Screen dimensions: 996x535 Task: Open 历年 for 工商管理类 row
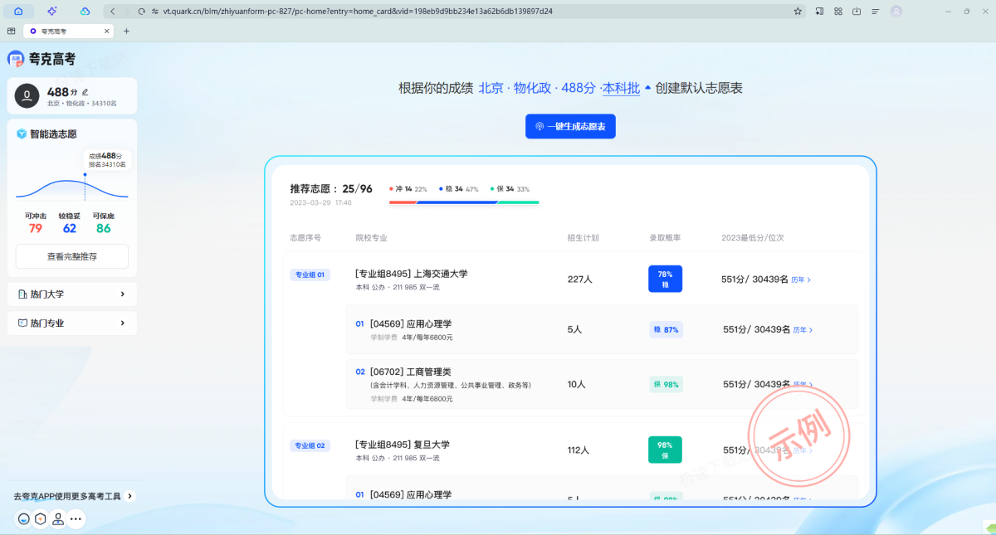803,385
